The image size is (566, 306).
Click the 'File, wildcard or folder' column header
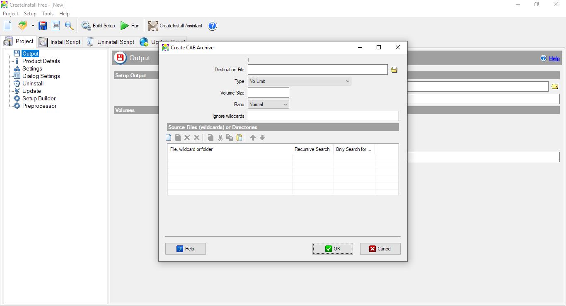230,149
